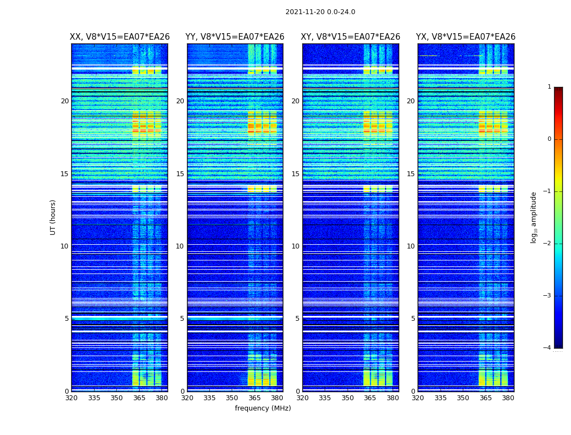Click the UT (hours) y-axis label

tap(53, 217)
